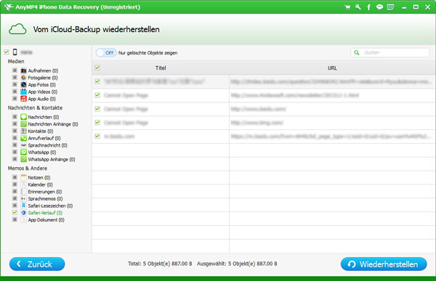
Task: Select Nachrichten (0) category label
Action: coord(44,118)
